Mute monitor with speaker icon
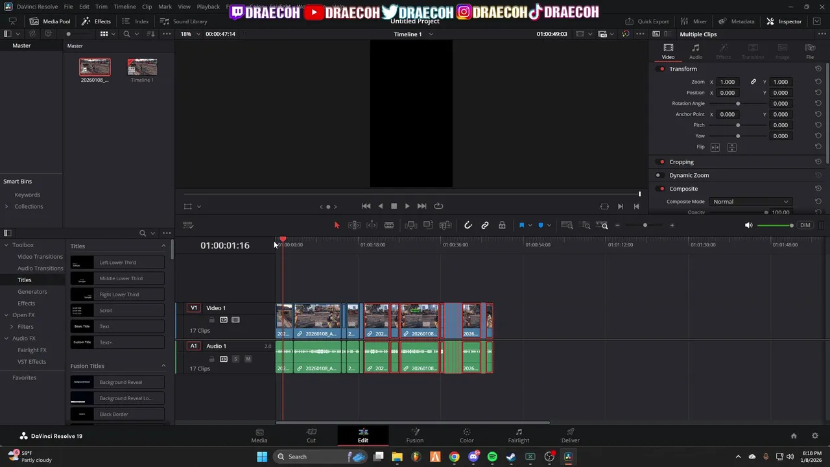Screen dimensions: 830x467 pyautogui.click(x=748, y=225)
